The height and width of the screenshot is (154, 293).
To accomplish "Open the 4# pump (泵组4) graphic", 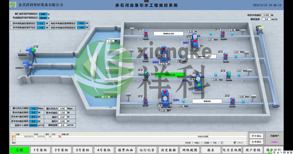I will (x=165, y=98).
